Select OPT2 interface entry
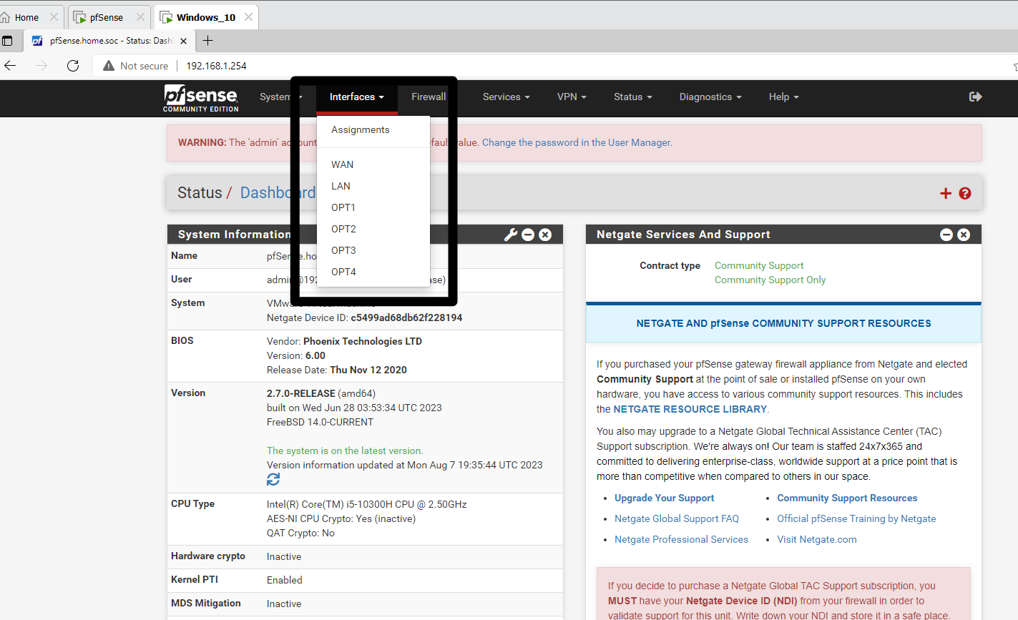This screenshot has width=1018, height=620. [373, 229]
